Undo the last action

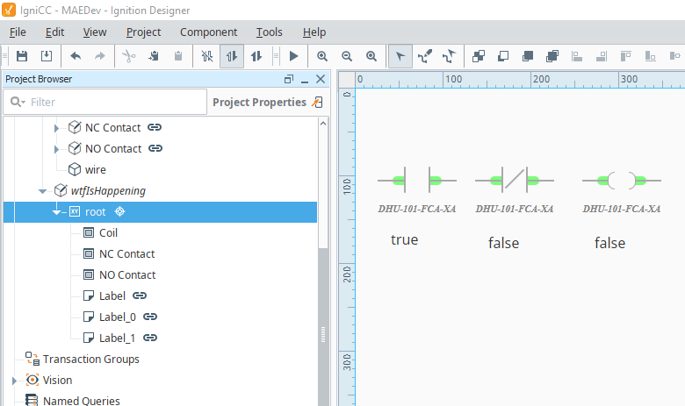tap(76, 56)
